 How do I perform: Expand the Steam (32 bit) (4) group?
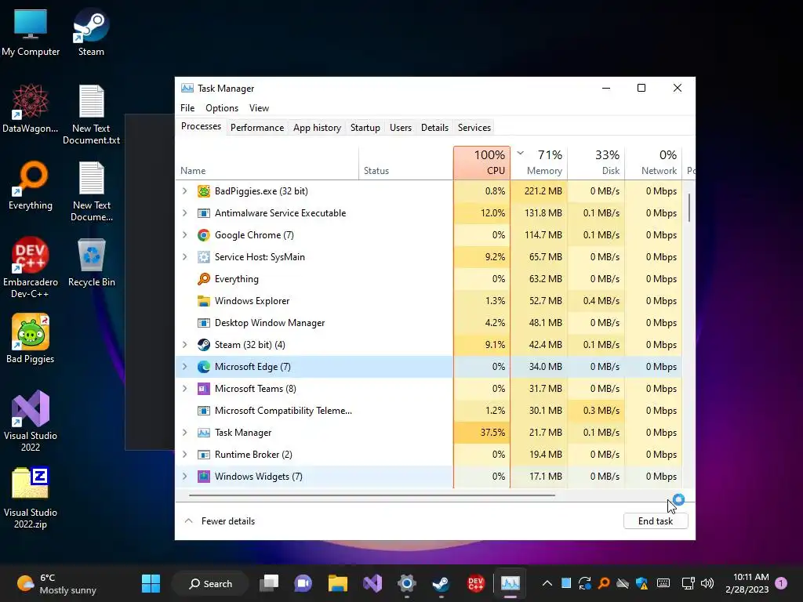tap(185, 345)
